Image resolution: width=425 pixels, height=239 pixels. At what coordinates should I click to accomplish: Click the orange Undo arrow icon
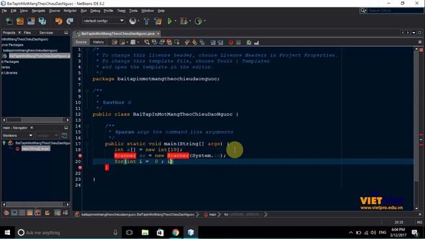tap(58, 21)
